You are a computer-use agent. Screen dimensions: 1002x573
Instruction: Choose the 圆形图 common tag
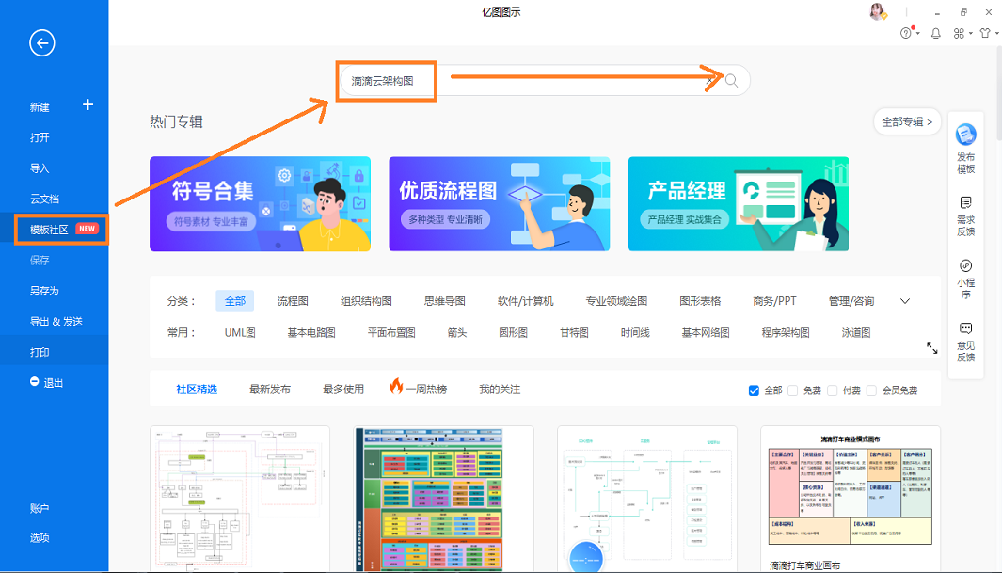pyautogui.click(x=513, y=333)
